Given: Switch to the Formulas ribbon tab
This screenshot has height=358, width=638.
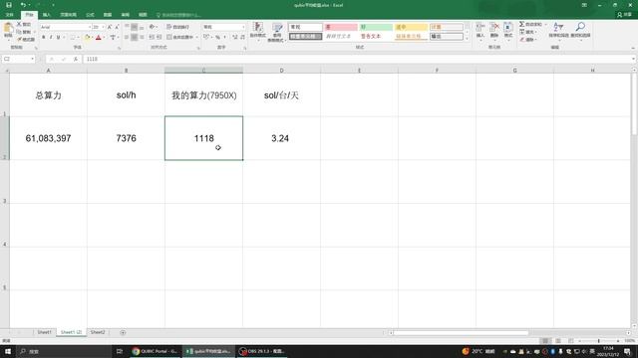Looking at the screenshot, I should pos(90,15).
